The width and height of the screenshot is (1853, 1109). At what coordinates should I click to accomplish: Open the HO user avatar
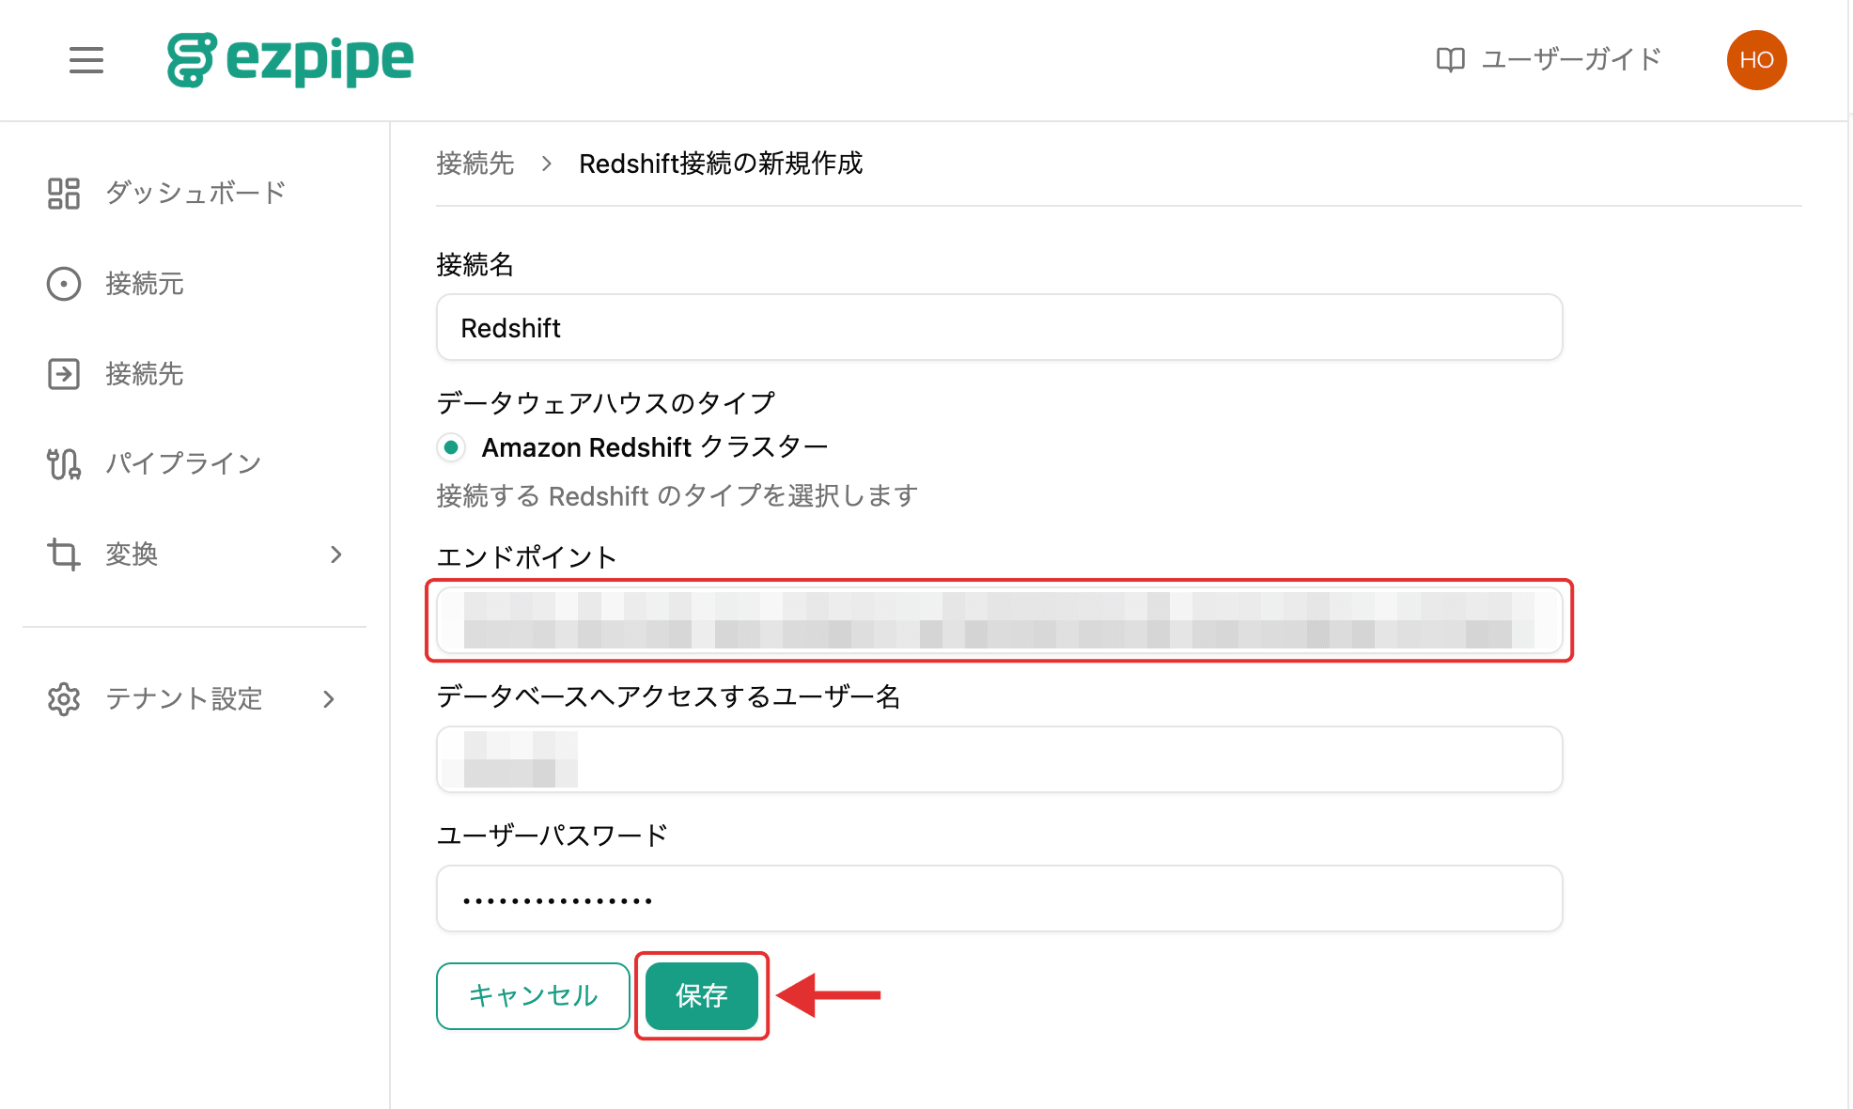(1756, 60)
